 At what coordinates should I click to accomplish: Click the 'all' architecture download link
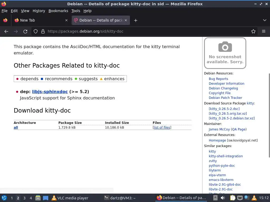tap(16, 128)
